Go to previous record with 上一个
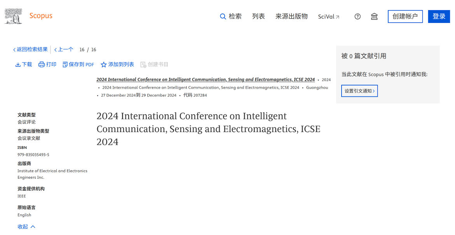The width and height of the screenshot is (455, 235). (64, 50)
